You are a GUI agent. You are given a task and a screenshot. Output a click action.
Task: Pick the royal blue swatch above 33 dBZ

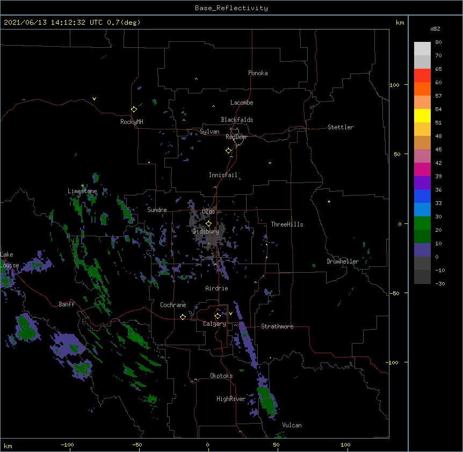tap(422, 196)
